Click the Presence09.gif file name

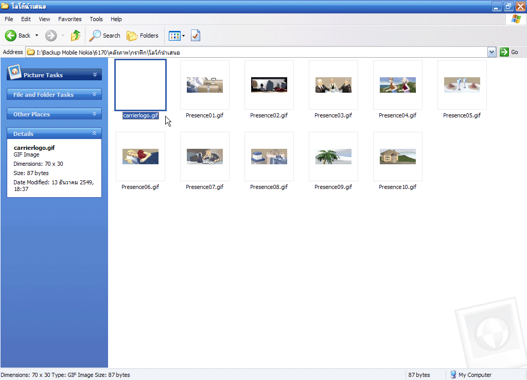(x=333, y=187)
